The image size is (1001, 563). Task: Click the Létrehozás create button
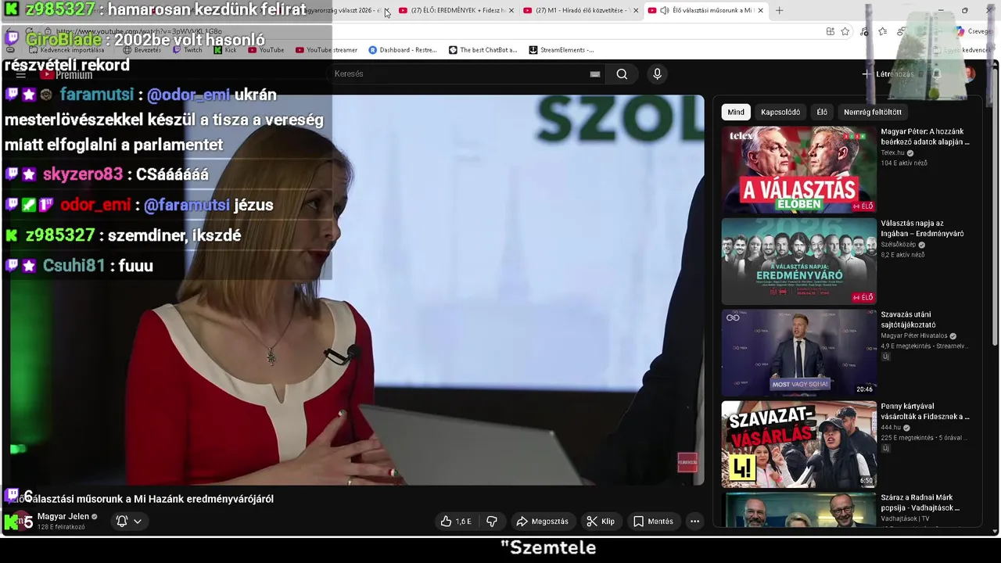(888, 74)
